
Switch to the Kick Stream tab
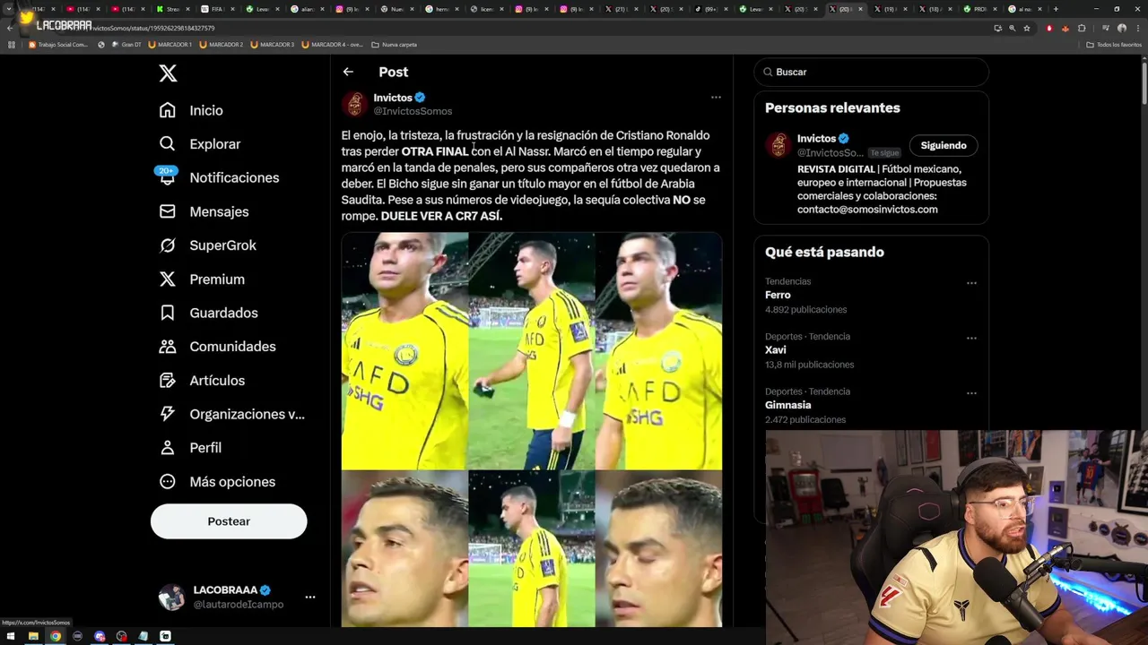pos(174,9)
